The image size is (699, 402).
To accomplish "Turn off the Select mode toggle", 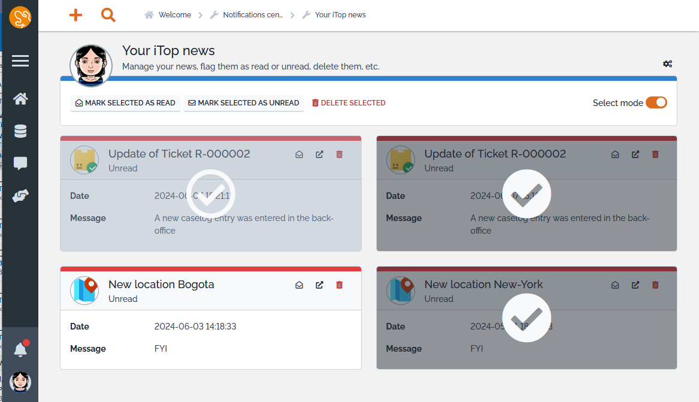I will 656,103.
